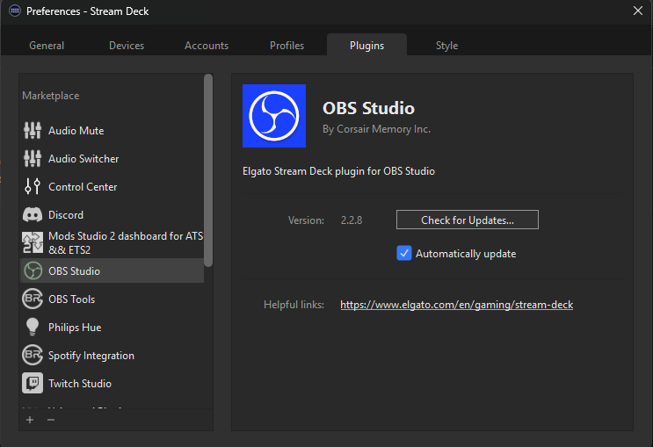Click the plugin list scrollbar
This screenshot has width=653, height=447.
click(x=208, y=170)
